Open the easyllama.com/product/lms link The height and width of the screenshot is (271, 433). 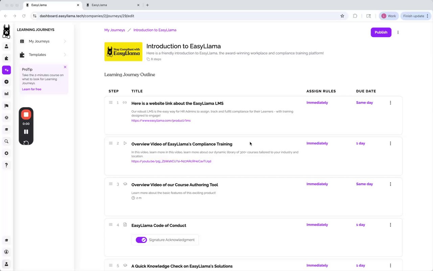pyautogui.click(x=161, y=120)
